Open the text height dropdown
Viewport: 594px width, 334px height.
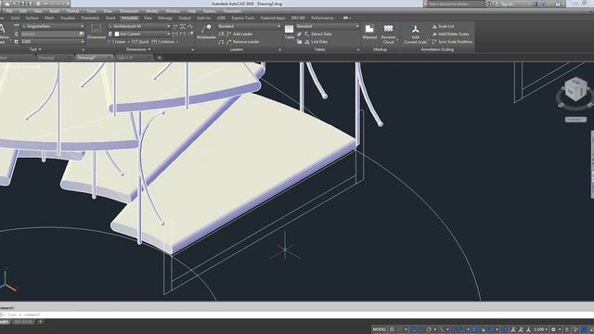click(x=53, y=42)
